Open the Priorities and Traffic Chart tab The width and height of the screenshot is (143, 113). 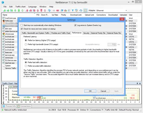(x=61, y=33)
